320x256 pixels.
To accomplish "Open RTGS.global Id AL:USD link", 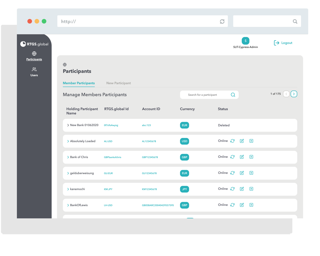I will tap(108, 141).
